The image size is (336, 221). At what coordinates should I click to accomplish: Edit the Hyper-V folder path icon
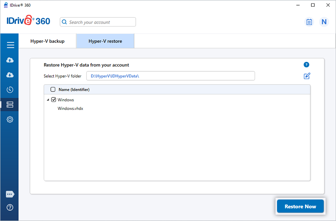click(x=307, y=76)
